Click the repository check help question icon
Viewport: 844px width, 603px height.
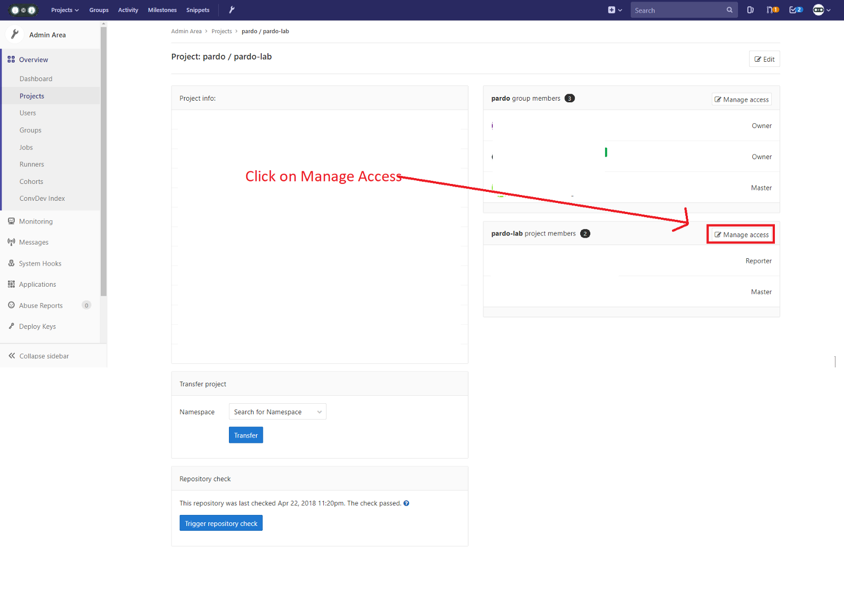click(406, 503)
